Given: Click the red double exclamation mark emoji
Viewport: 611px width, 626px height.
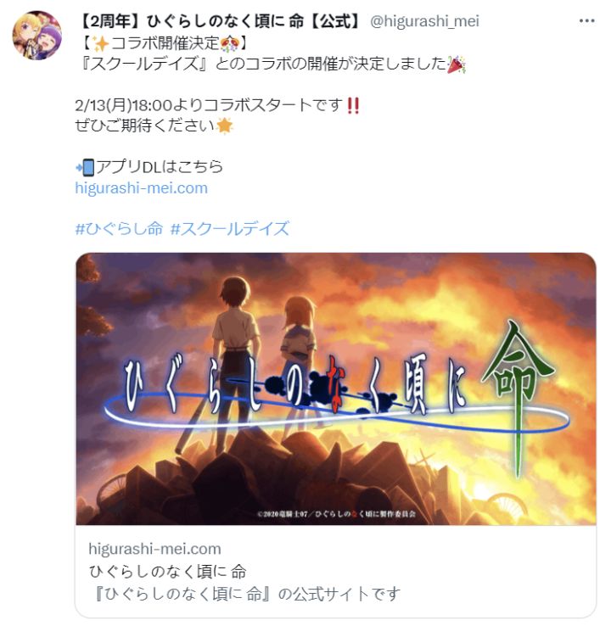Looking at the screenshot, I should click(353, 105).
